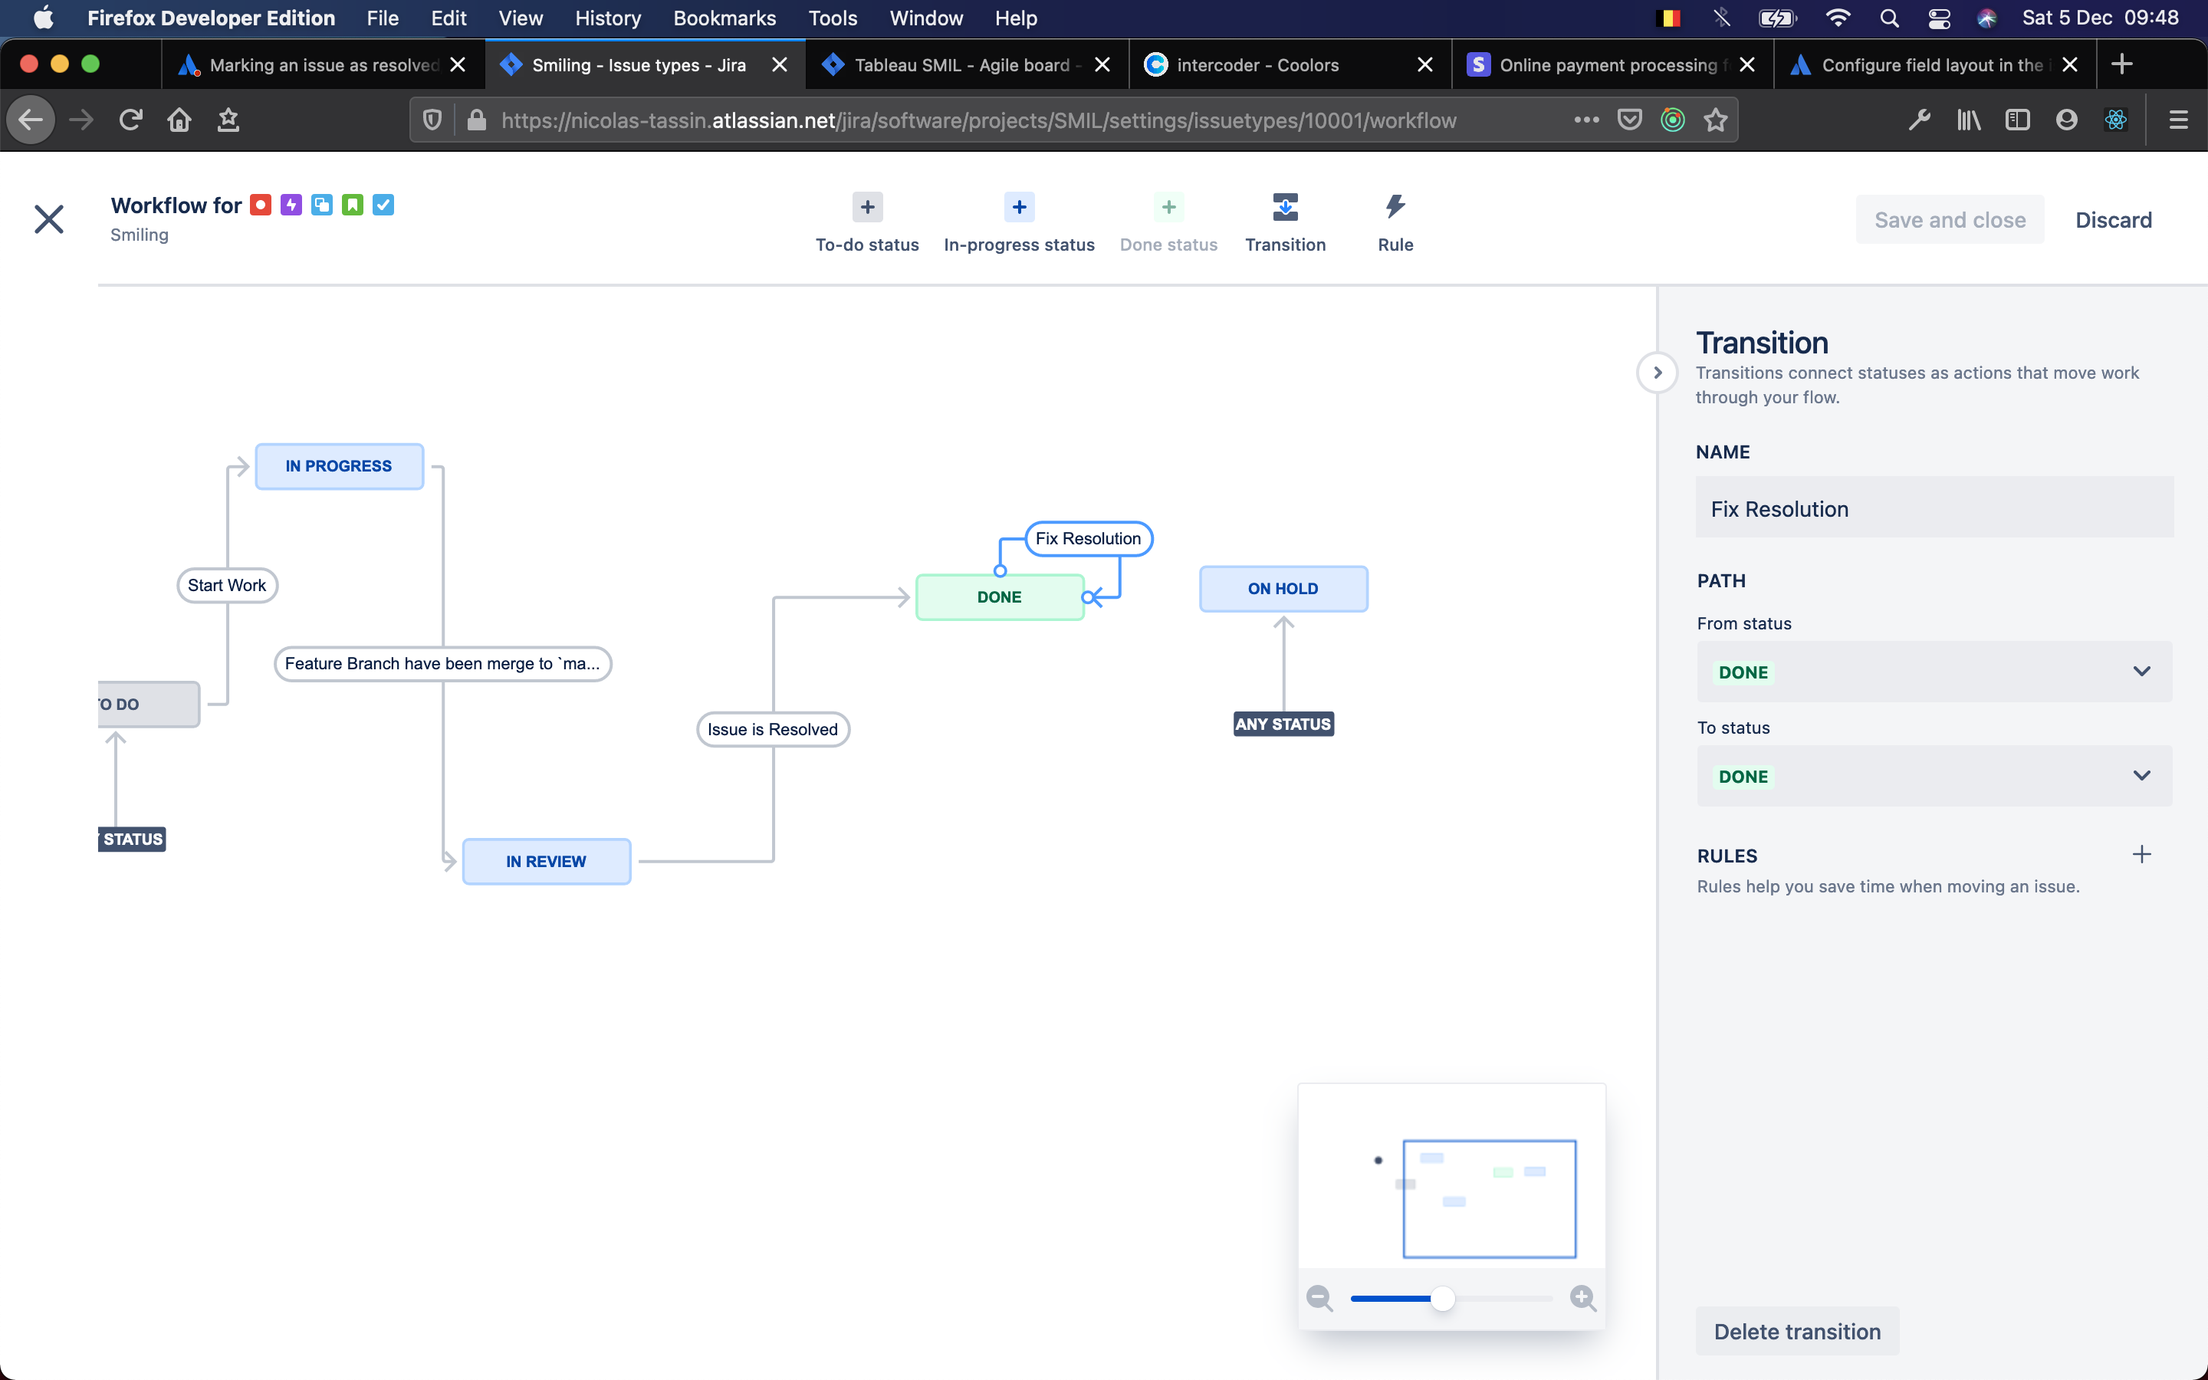Zoom in the workflow canvas
This screenshot has width=2208, height=1380.
point(1582,1297)
